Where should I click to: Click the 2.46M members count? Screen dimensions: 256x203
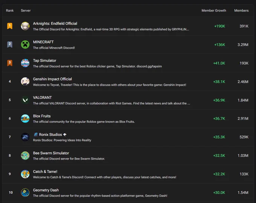tap(243, 82)
